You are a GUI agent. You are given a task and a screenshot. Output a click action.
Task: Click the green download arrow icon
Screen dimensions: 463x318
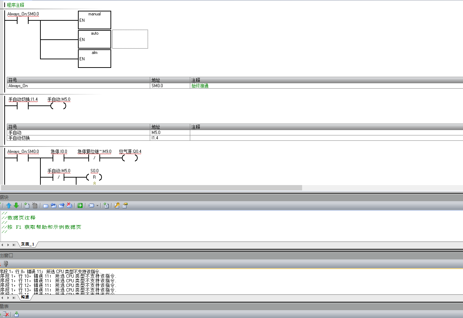tap(16, 205)
